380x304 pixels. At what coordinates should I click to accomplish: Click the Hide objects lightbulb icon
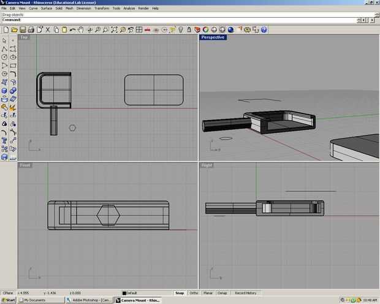coord(181,30)
